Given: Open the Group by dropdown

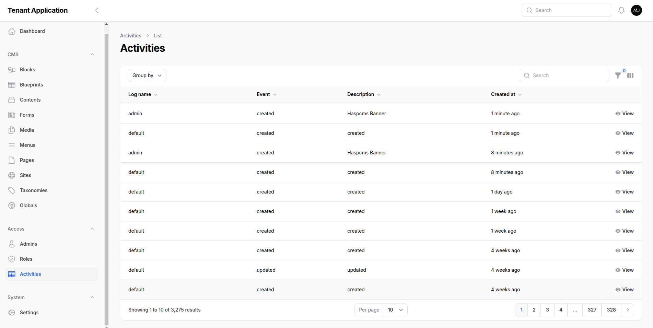Looking at the screenshot, I should click(x=147, y=75).
